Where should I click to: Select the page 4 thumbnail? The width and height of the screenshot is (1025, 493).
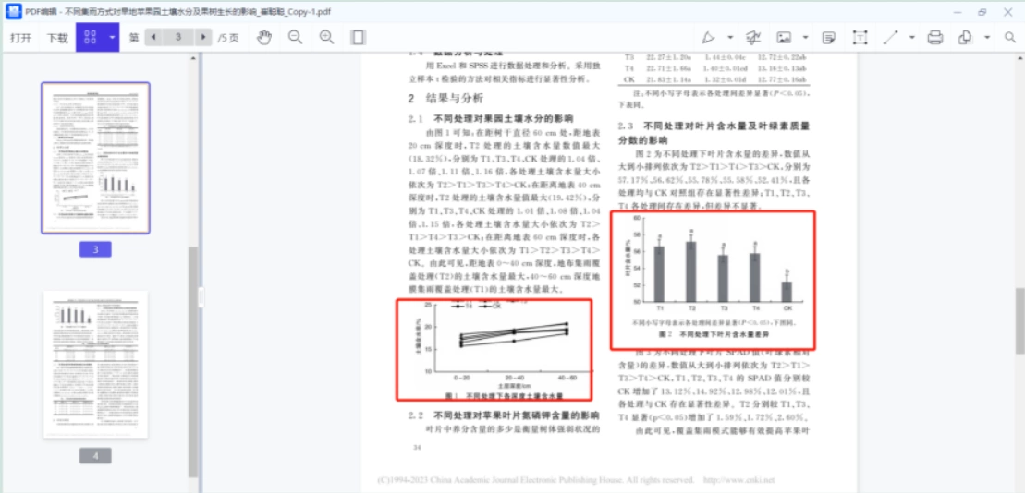click(95, 365)
